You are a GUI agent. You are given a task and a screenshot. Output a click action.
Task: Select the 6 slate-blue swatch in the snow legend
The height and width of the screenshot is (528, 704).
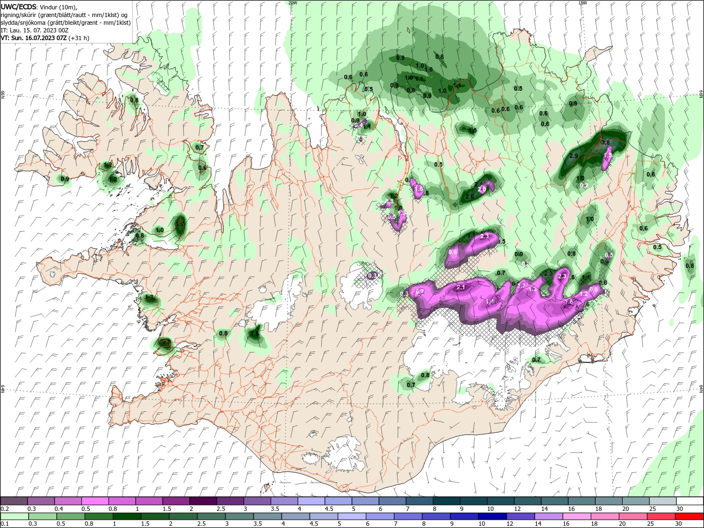pos(392,501)
